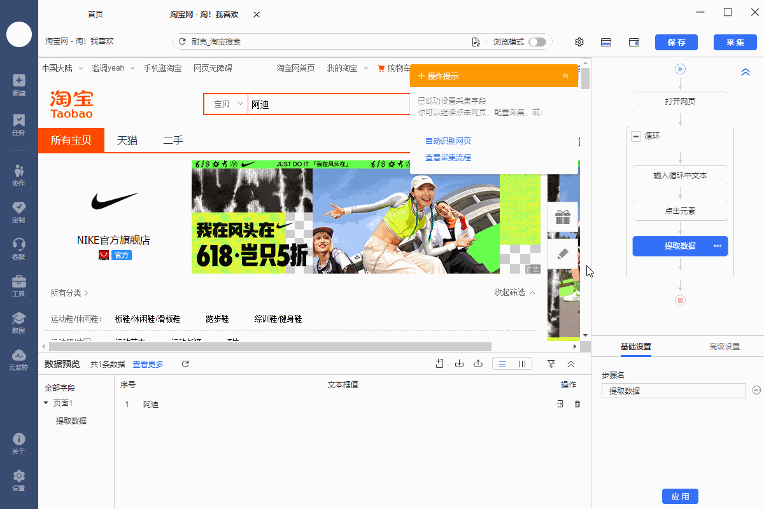This screenshot has width=764, height=509.
Task: Collapse the 循环 loop block with minus box
Action: pos(635,136)
